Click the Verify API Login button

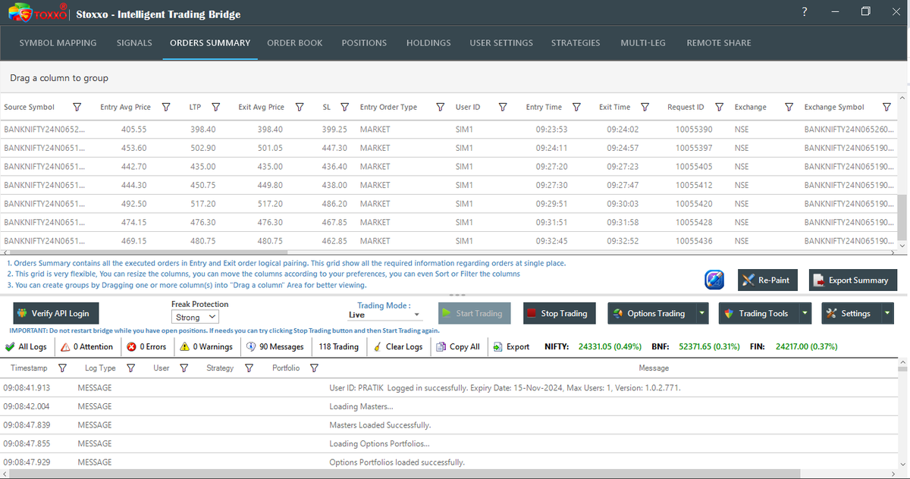point(56,313)
